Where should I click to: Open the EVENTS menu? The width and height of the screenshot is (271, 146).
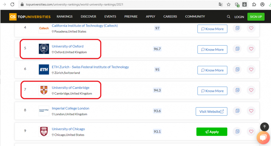point(110,17)
